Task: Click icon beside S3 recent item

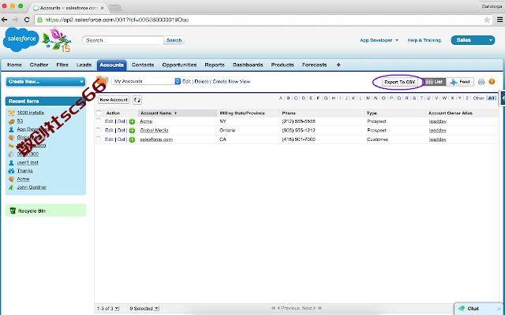Action: [11, 121]
